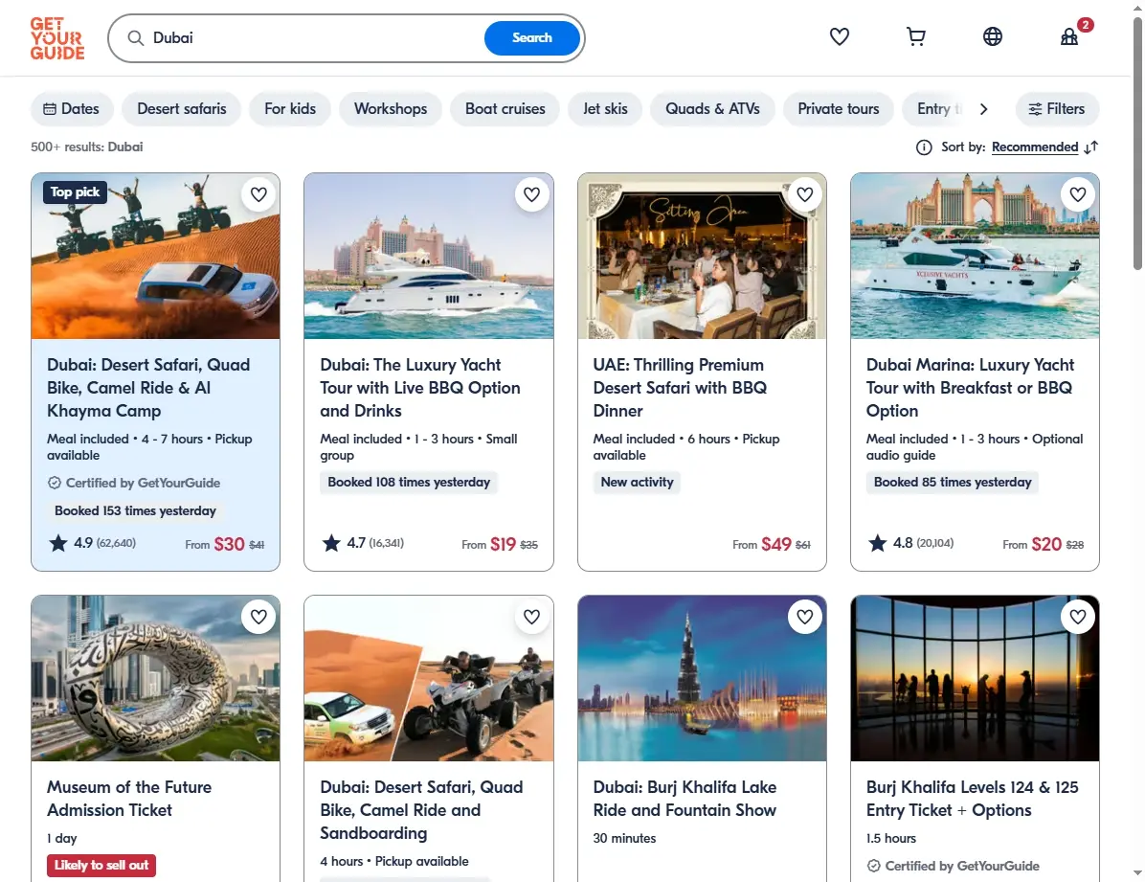
Task: Click the blue Search button
Action: [531, 38]
